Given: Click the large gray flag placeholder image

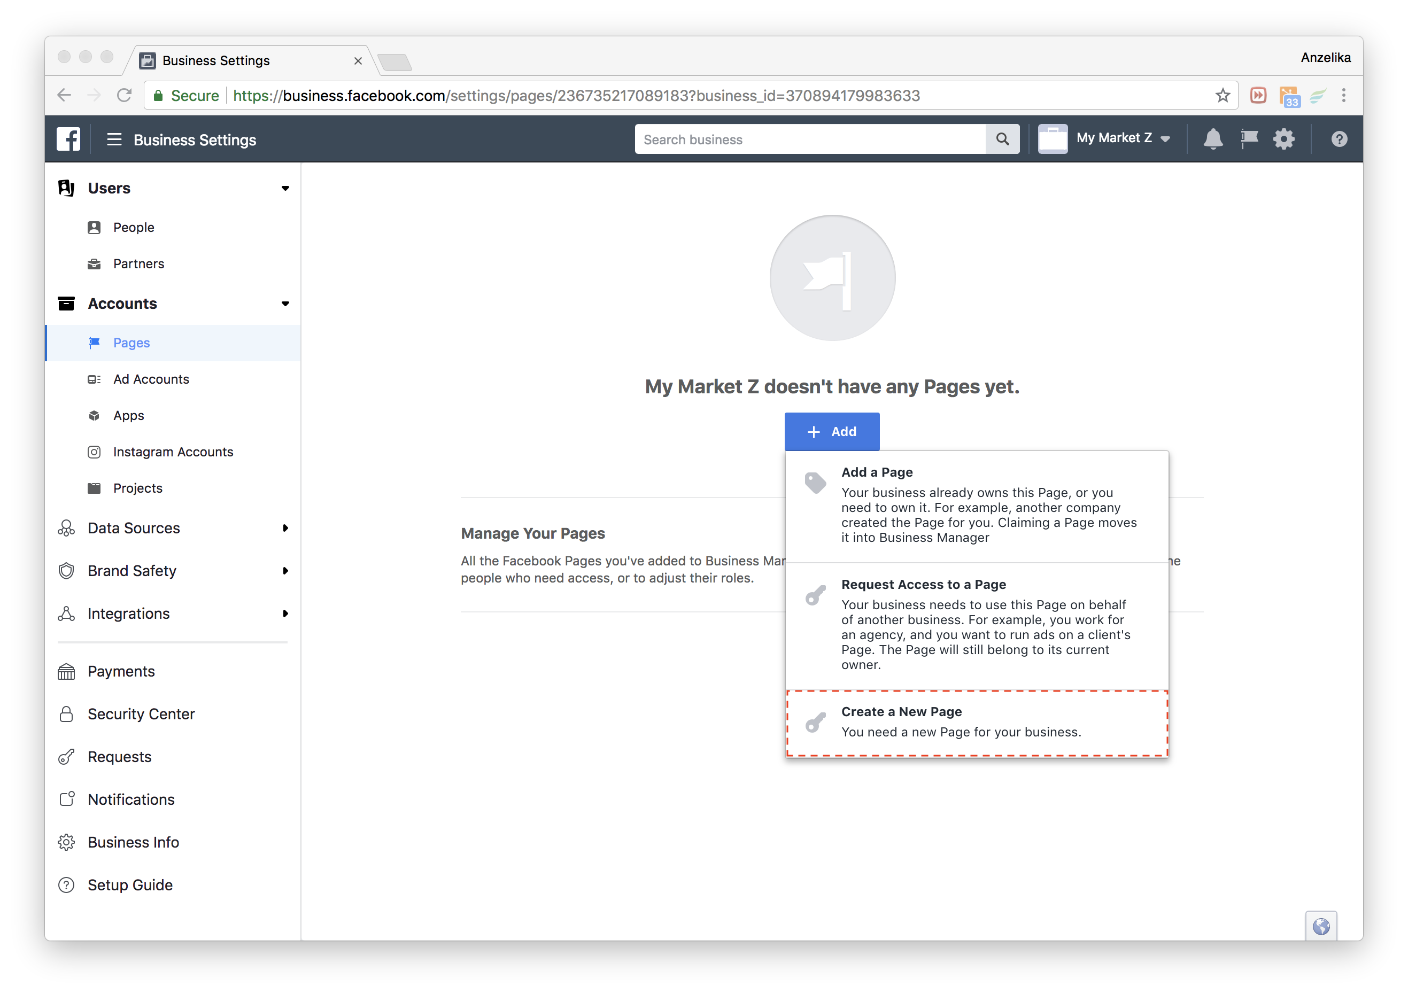Looking at the screenshot, I should coord(832,278).
